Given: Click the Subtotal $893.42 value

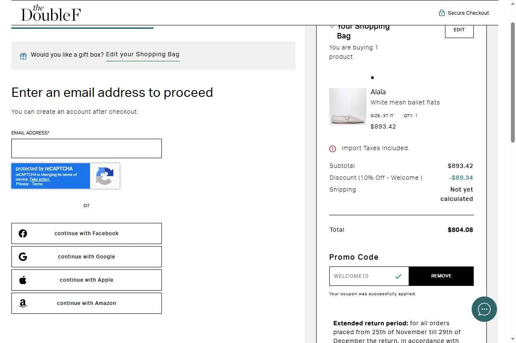Looking at the screenshot, I should (460, 166).
